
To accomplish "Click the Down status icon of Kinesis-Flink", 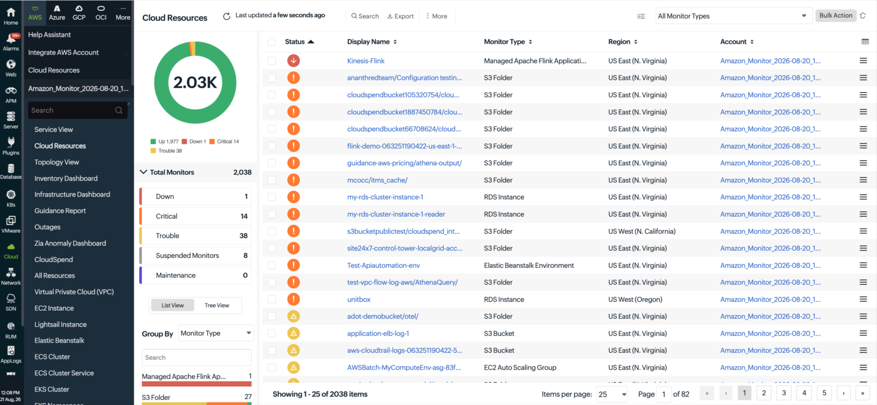I will click(x=294, y=61).
